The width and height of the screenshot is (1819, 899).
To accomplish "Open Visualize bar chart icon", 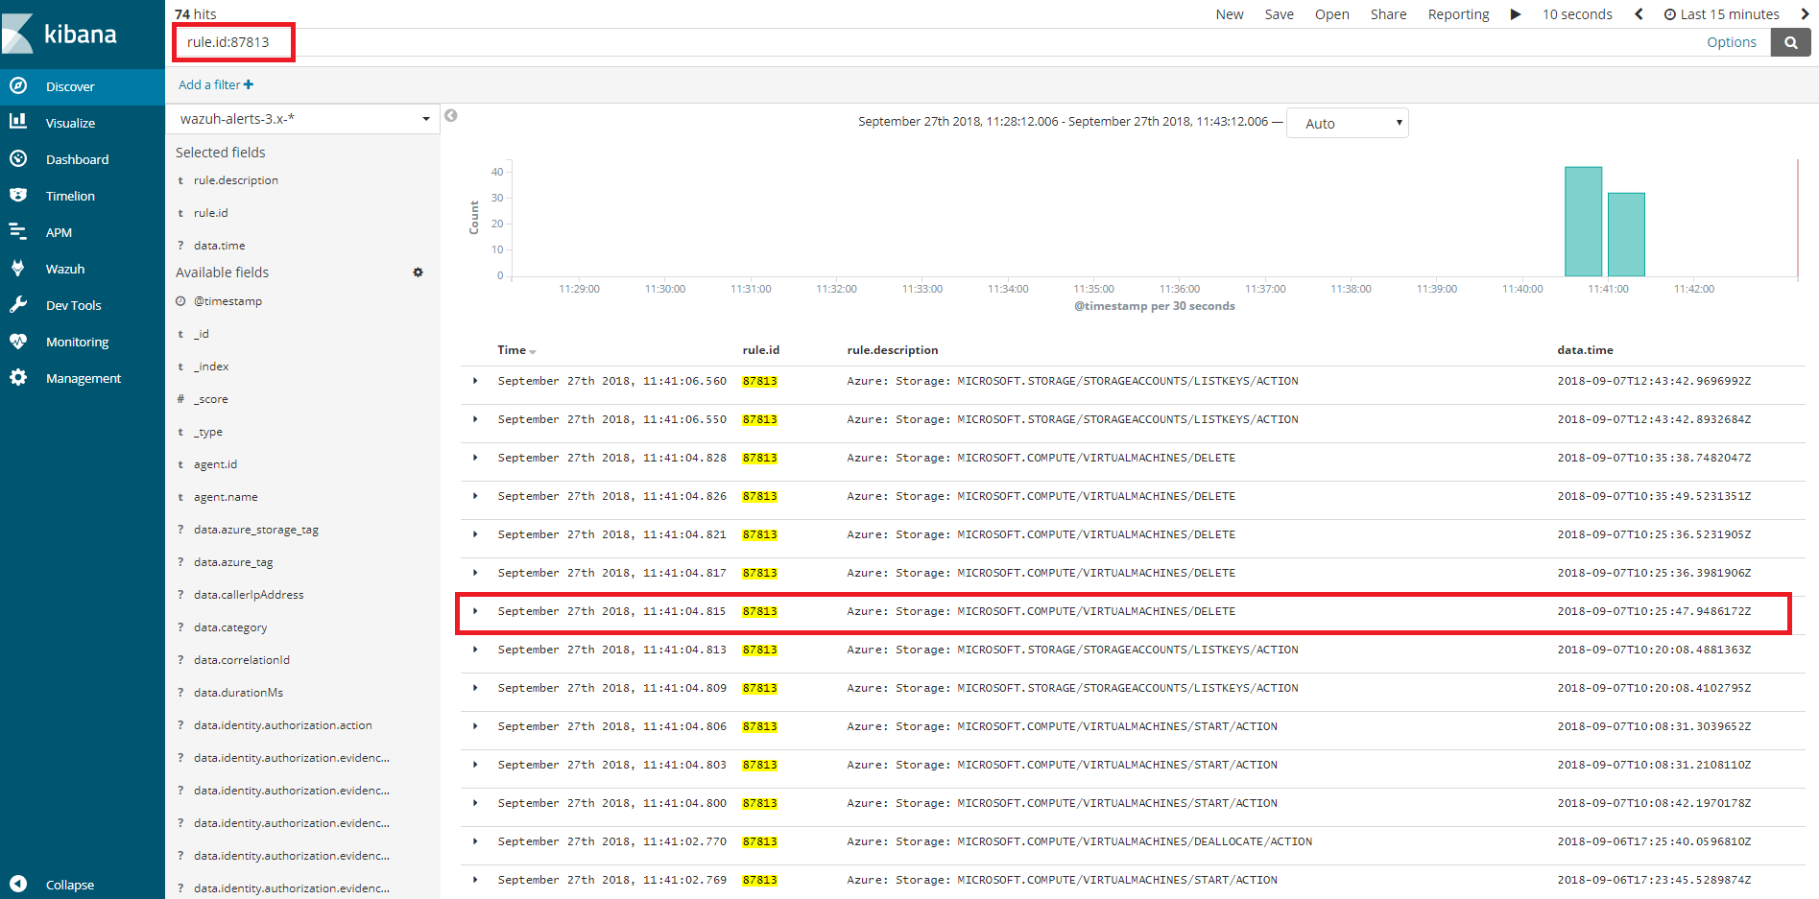I will click(18, 122).
